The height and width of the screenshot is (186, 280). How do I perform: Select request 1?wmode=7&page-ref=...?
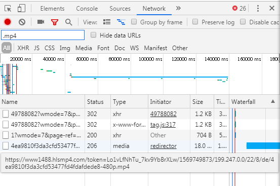[46, 135]
